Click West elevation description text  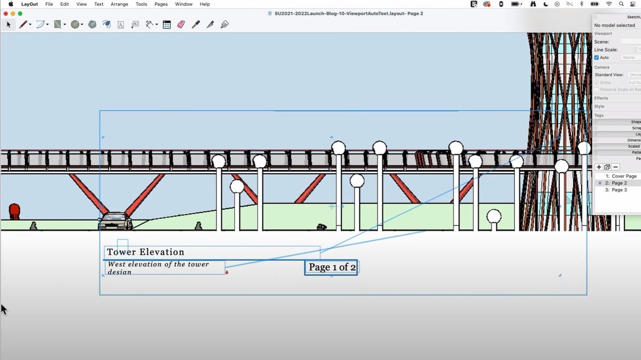159,268
